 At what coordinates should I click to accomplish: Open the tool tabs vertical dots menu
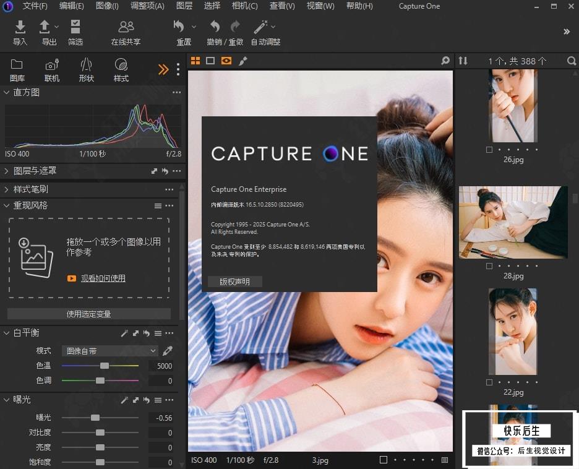pyautogui.click(x=178, y=69)
